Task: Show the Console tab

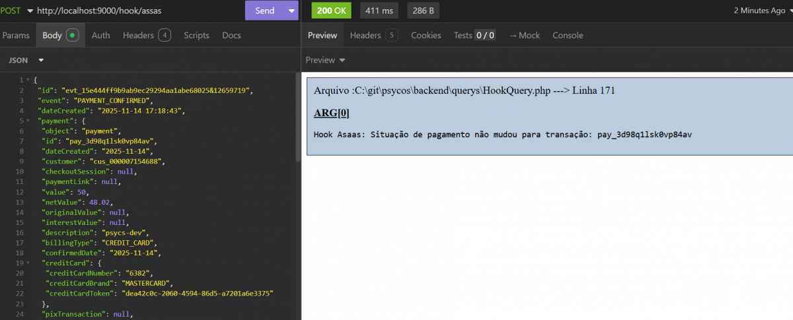Action: point(568,36)
